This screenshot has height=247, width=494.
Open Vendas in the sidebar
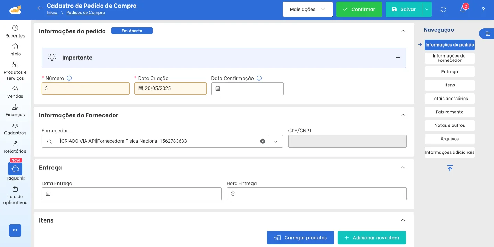[x=15, y=92]
